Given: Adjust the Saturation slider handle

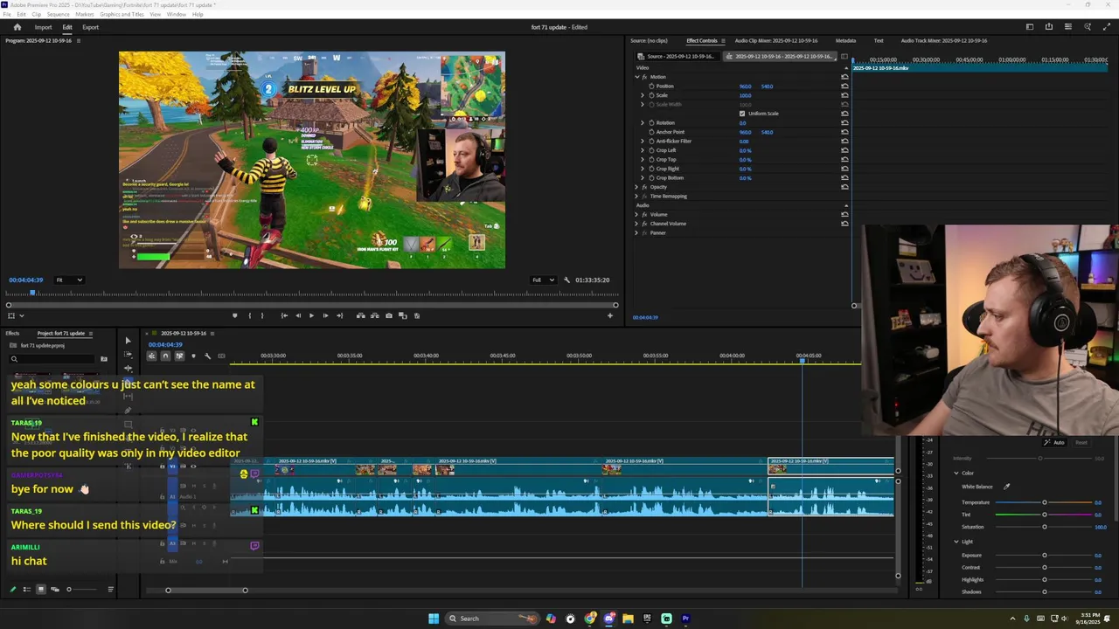Looking at the screenshot, I should [x=1044, y=527].
